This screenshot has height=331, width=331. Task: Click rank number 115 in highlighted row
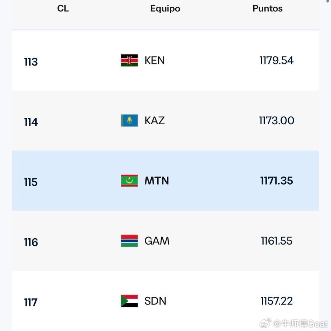[31, 182]
